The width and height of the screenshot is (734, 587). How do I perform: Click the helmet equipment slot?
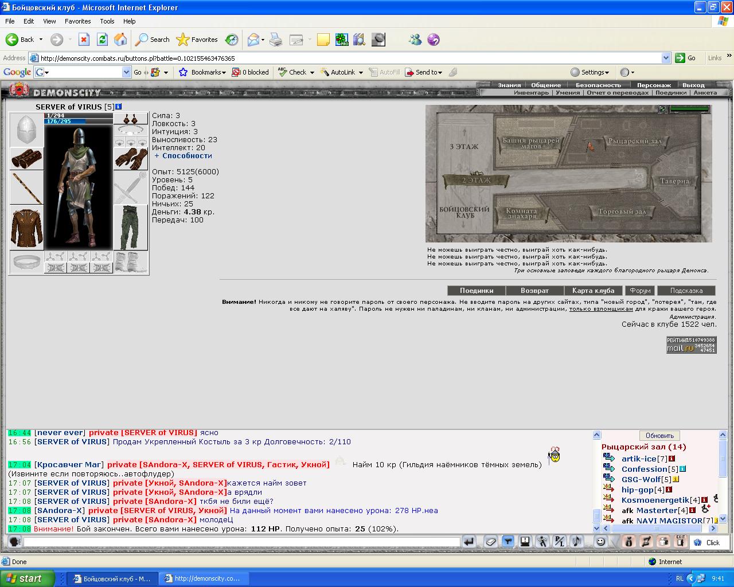(x=27, y=130)
